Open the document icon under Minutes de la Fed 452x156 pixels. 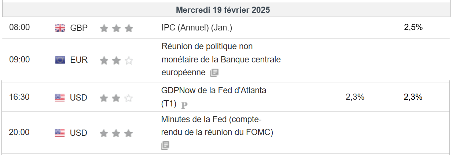click(165, 146)
